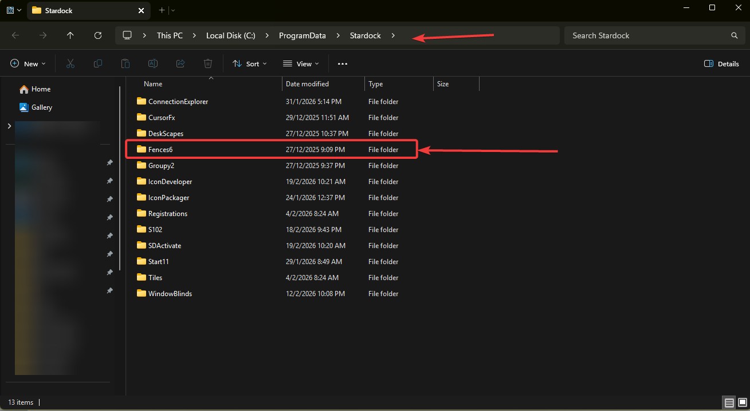The height and width of the screenshot is (411, 750).
Task: Add a new tab with plus button
Action: (x=162, y=10)
